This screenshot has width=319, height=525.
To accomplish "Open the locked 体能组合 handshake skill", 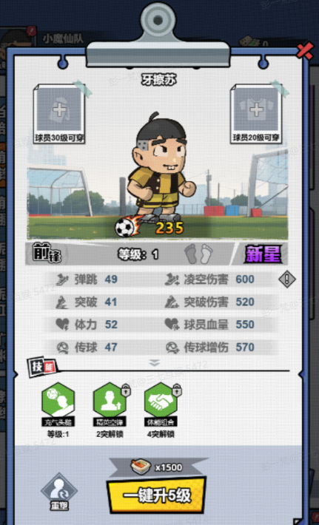I will click(161, 400).
